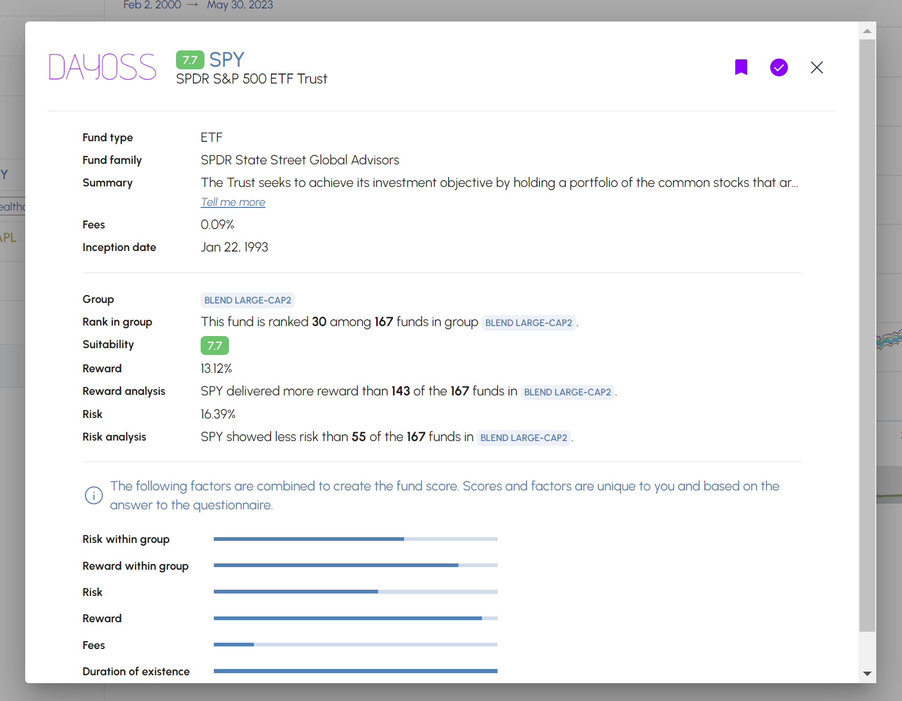Click the DAYOSS logo
Image resolution: width=902 pixels, height=701 pixels.
click(x=102, y=67)
